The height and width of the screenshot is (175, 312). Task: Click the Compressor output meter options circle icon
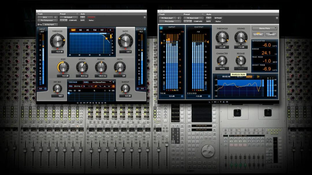coord(145,29)
